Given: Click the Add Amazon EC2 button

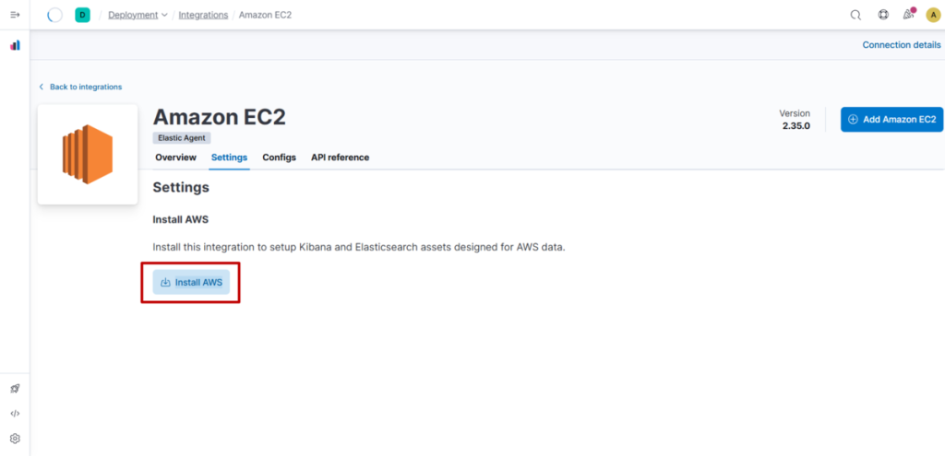Looking at the screenshot, I should click(x=891, y=119).
